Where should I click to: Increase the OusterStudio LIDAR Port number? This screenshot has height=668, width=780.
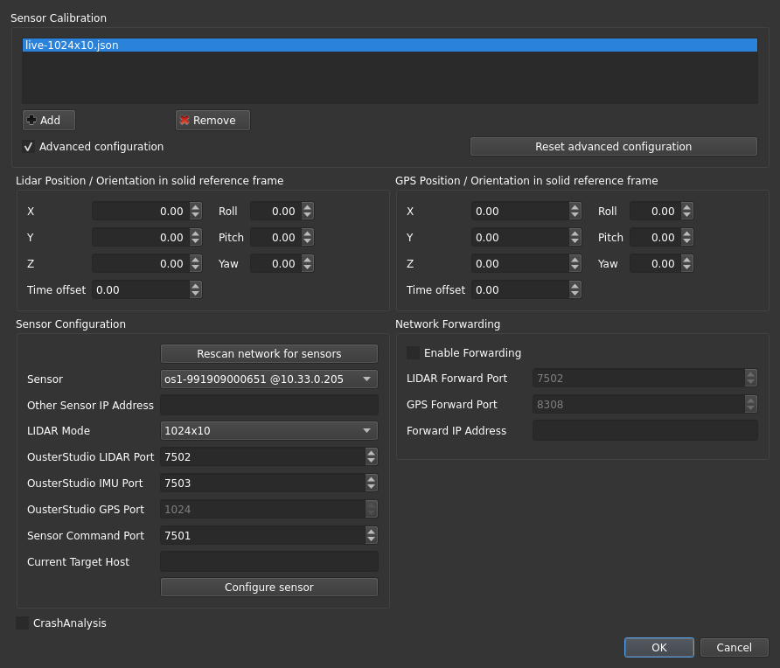(x=372, y=453)
